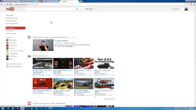Click the watch later icon on the first feed thumbnail
The height and width of the screenshot is (110, 196).
(51, 40)
